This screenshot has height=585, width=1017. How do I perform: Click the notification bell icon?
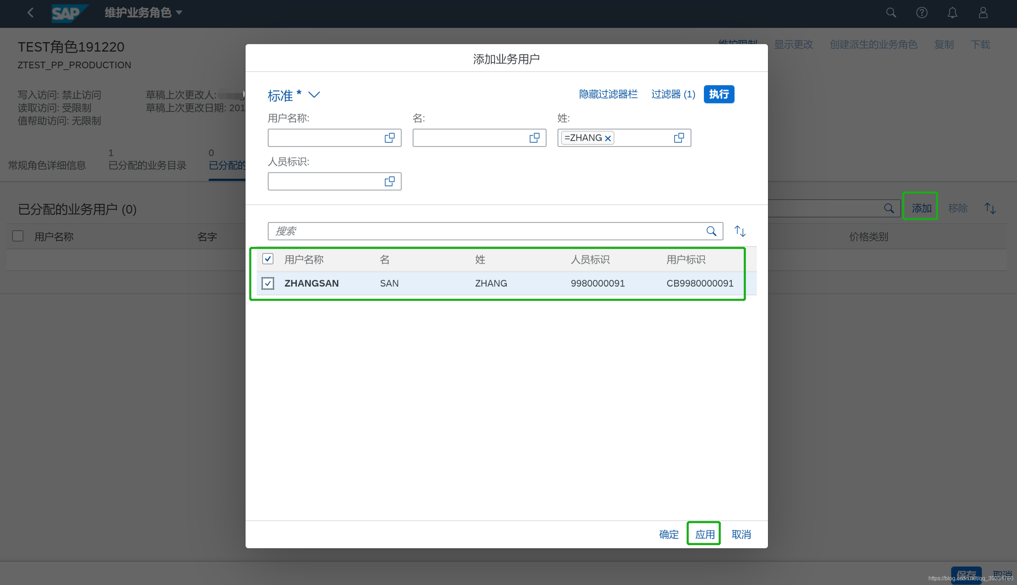point(952,13)
